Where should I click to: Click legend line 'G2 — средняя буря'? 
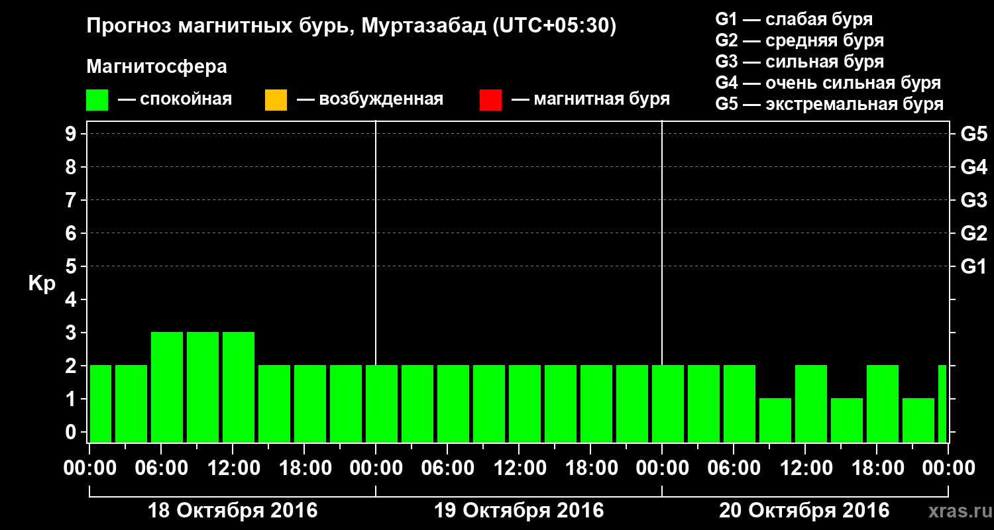point(799,40)
